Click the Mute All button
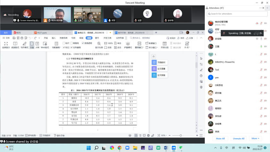This screenshot has width=270, height=152. [x=220, y=139]
